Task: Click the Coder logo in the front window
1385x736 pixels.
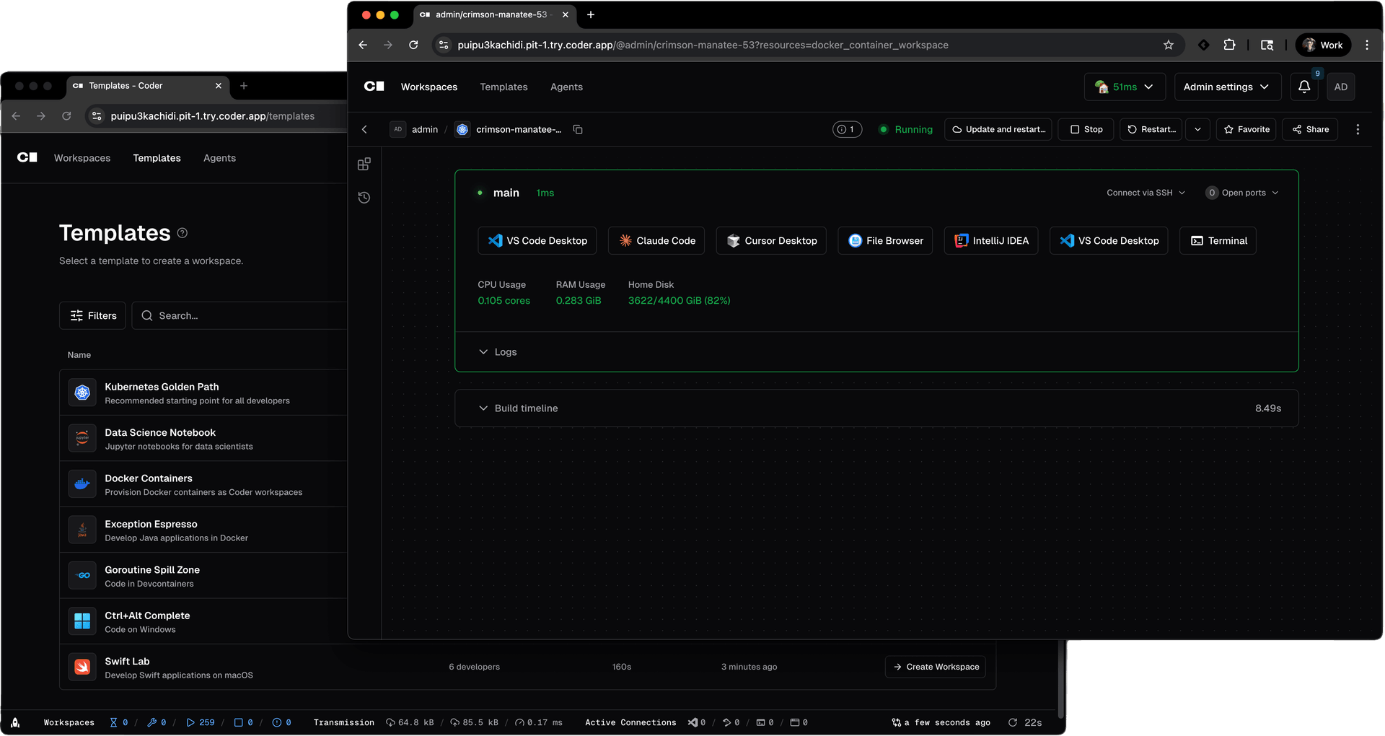Action: pyautogui.click(x=374, y=87)
